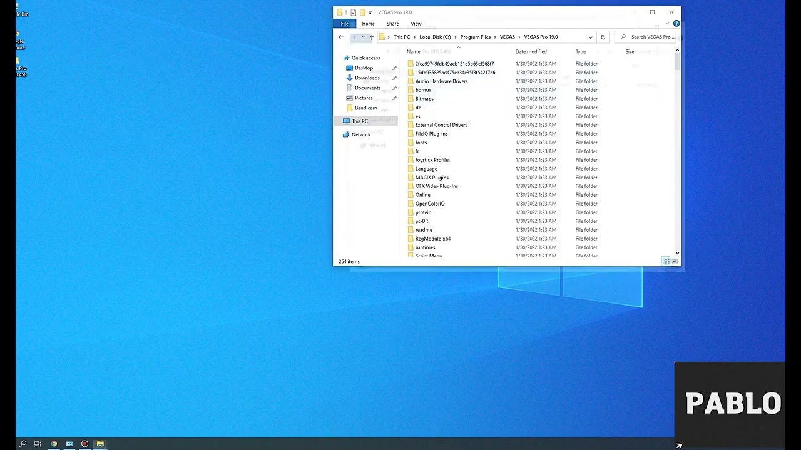Open Task View on the taskbar
Viewport: 801px width, 450px height.
coord(38,444)
